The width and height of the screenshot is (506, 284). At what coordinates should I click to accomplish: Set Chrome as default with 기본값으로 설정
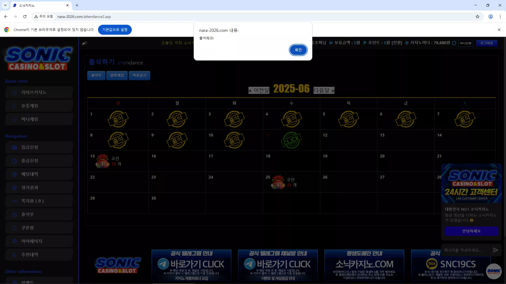[115, 30]
